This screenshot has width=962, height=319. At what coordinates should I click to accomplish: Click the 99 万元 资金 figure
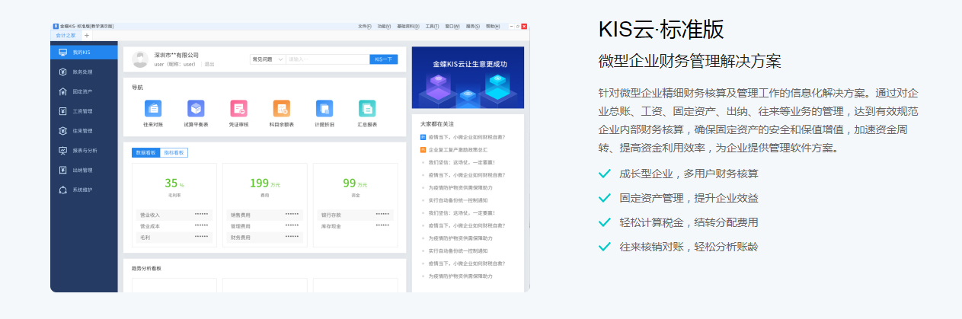pos(355,183)
